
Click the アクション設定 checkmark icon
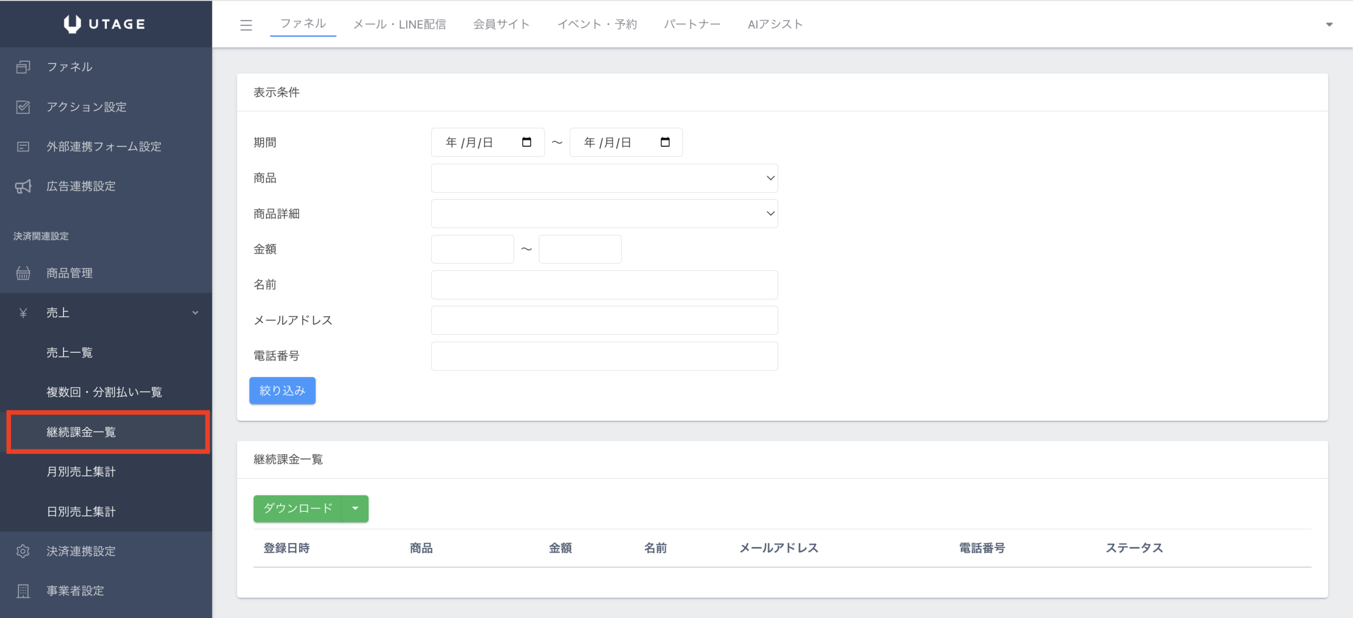click(23, 107)
